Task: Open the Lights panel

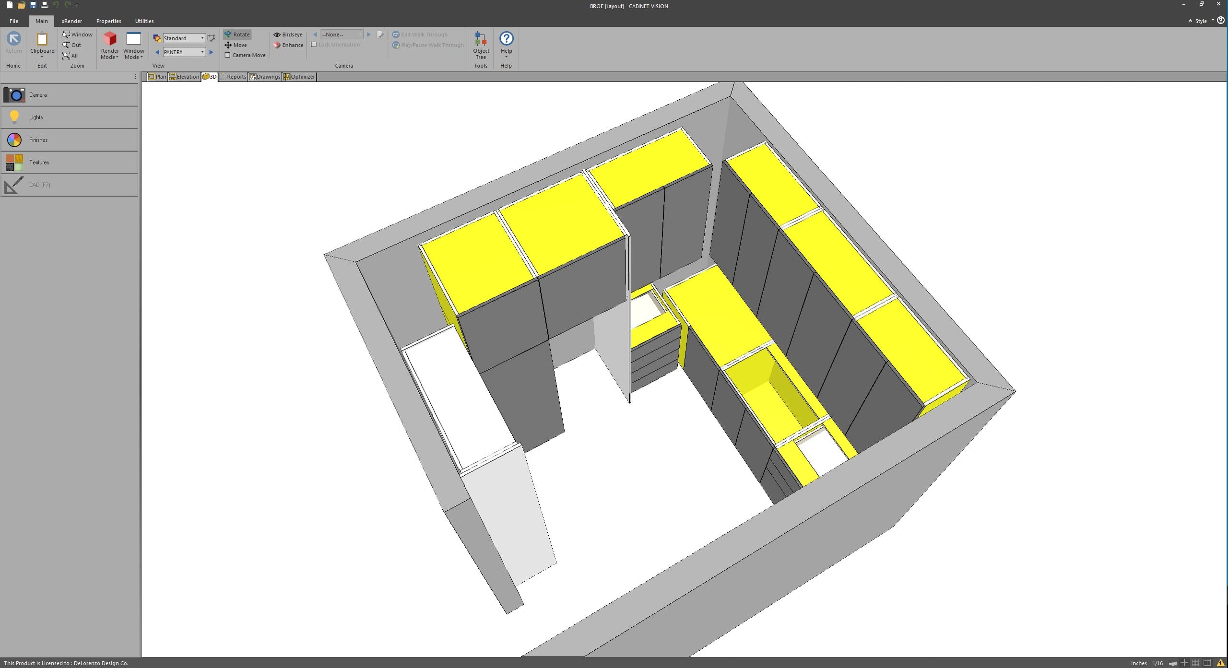Action: (x=14, y=117)
